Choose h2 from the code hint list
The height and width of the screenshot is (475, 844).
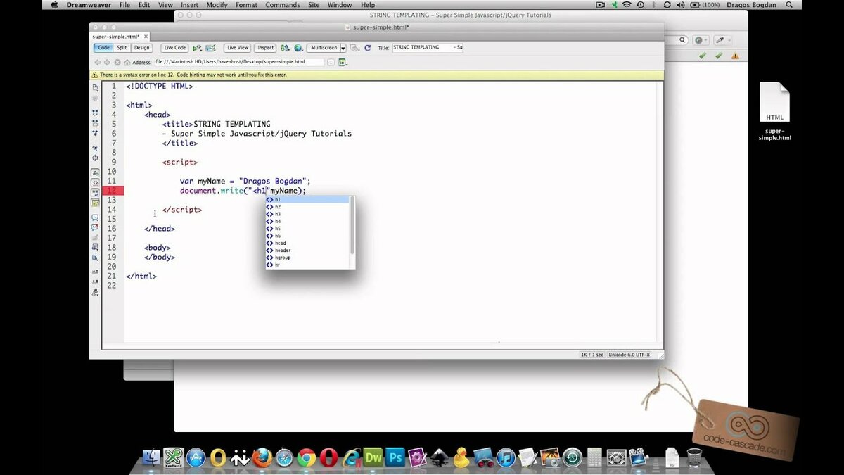click(307, 207)
